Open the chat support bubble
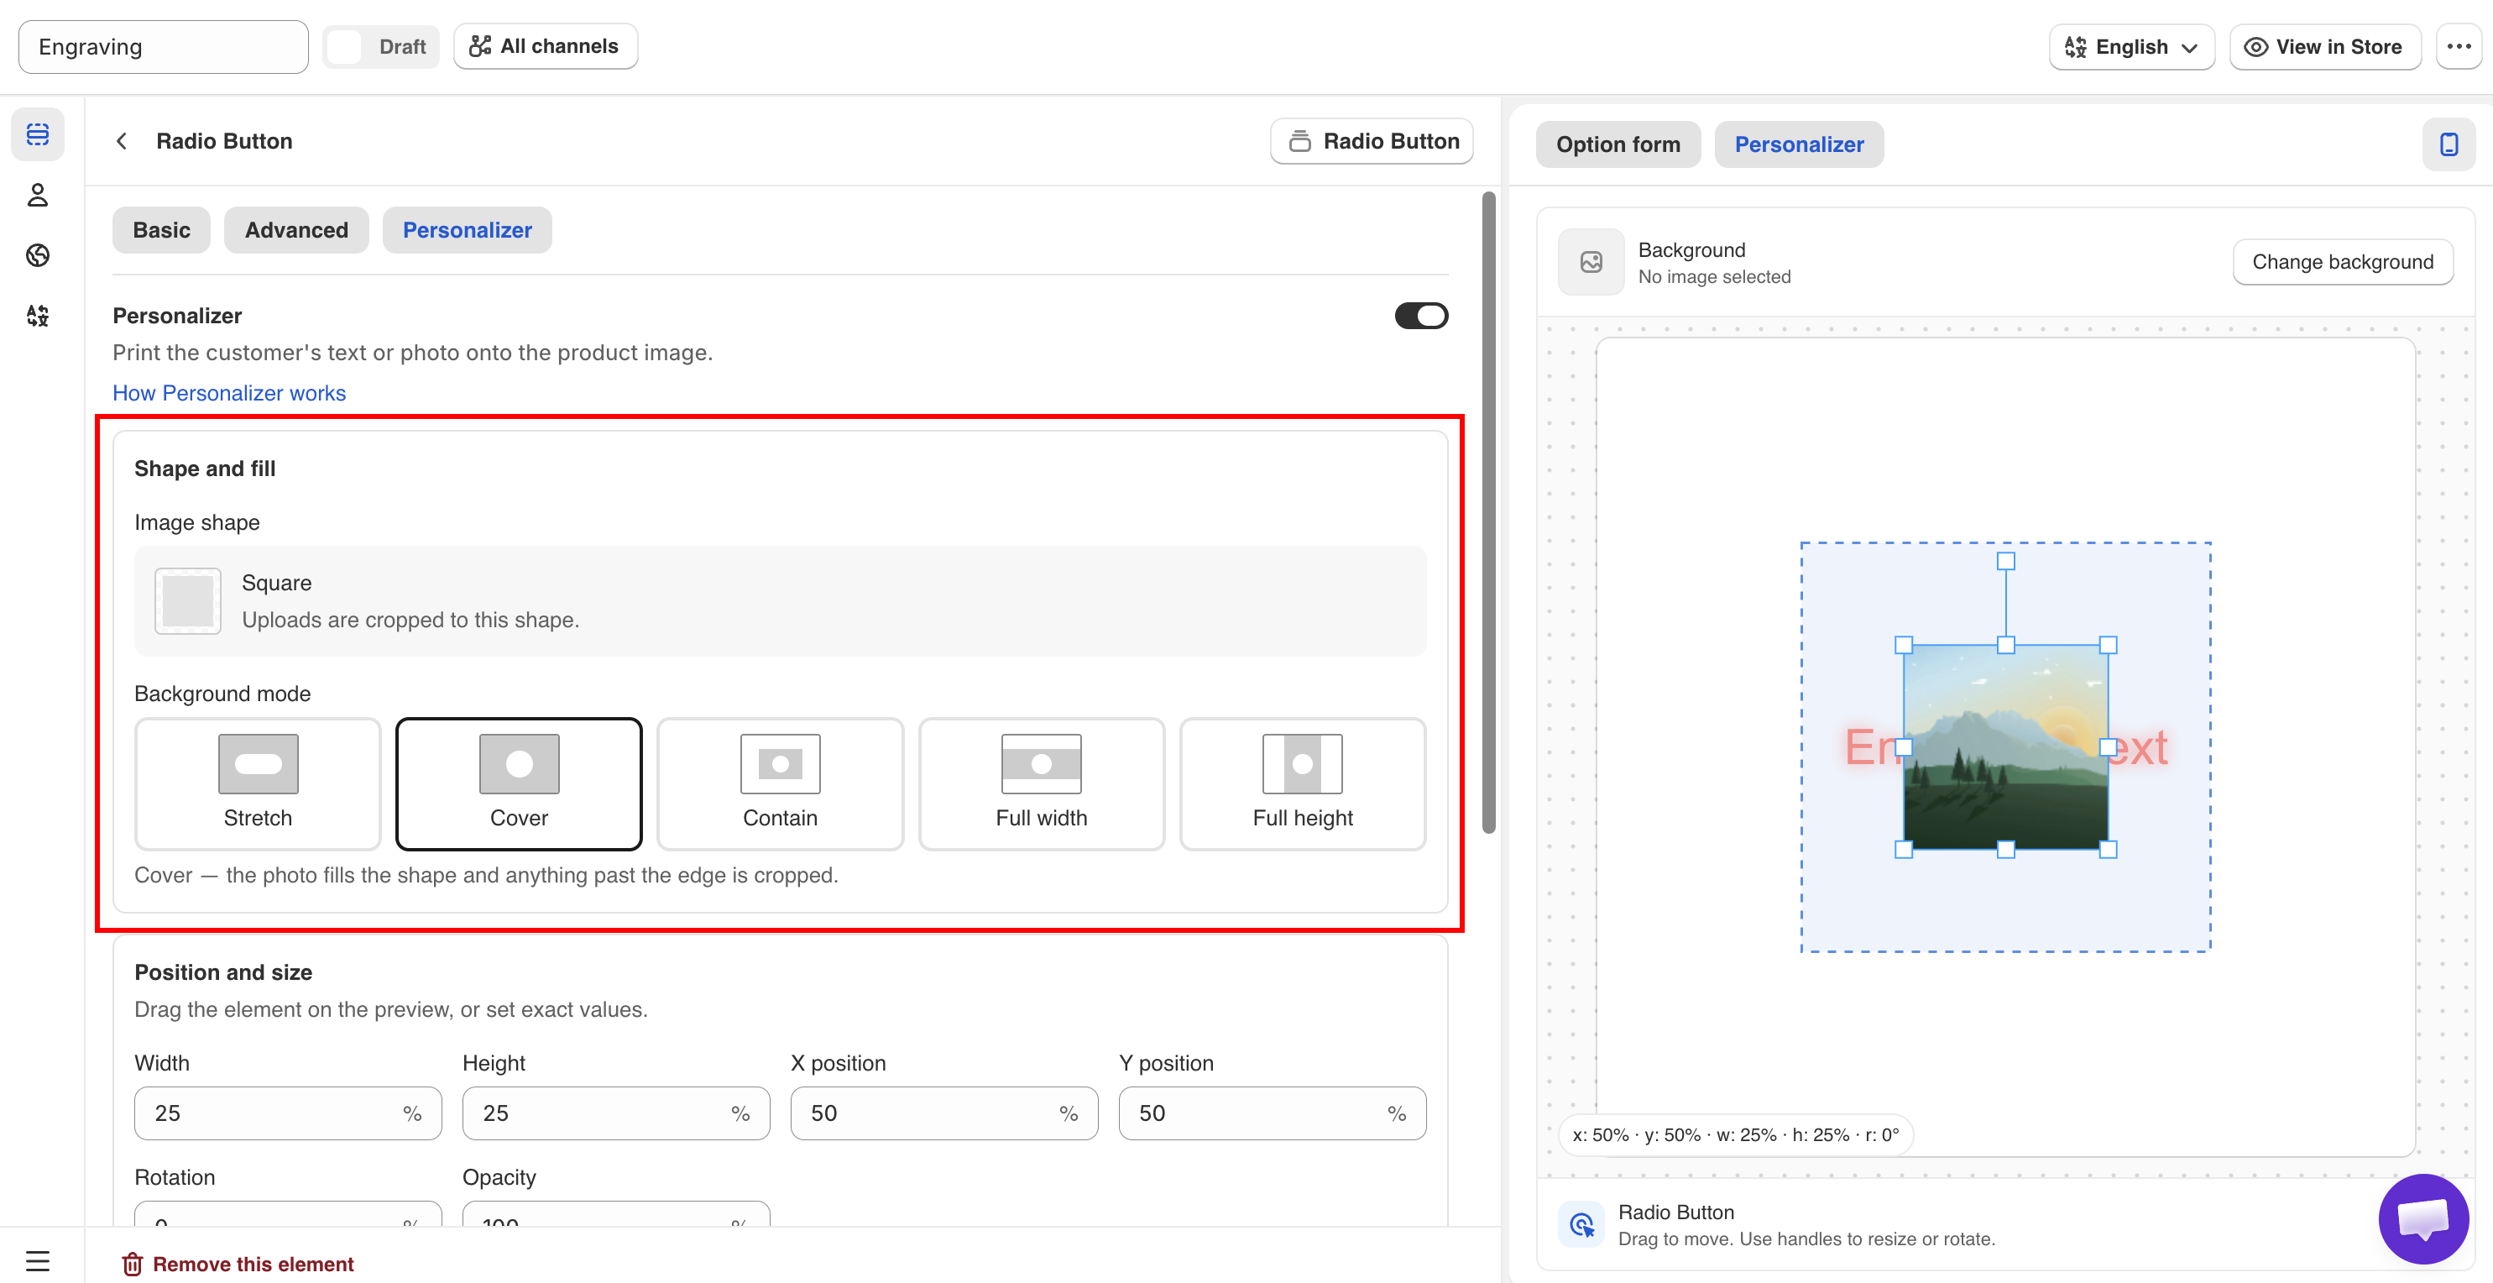The height and width of the screenshot is (1283, 2493). [x=2422, y=1219]
